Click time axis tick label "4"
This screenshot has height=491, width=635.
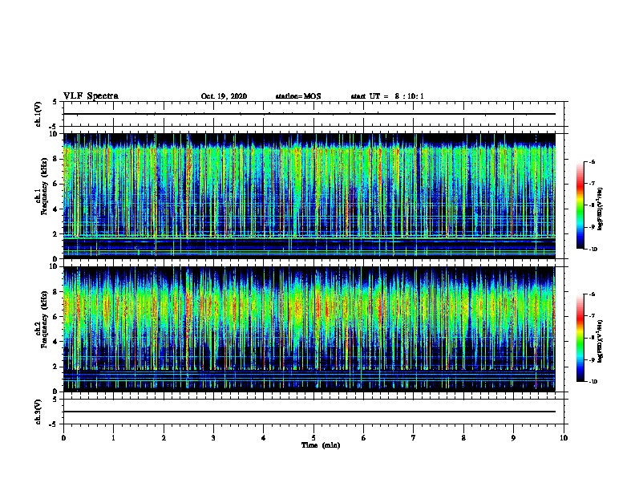click(x=264, y=438)
